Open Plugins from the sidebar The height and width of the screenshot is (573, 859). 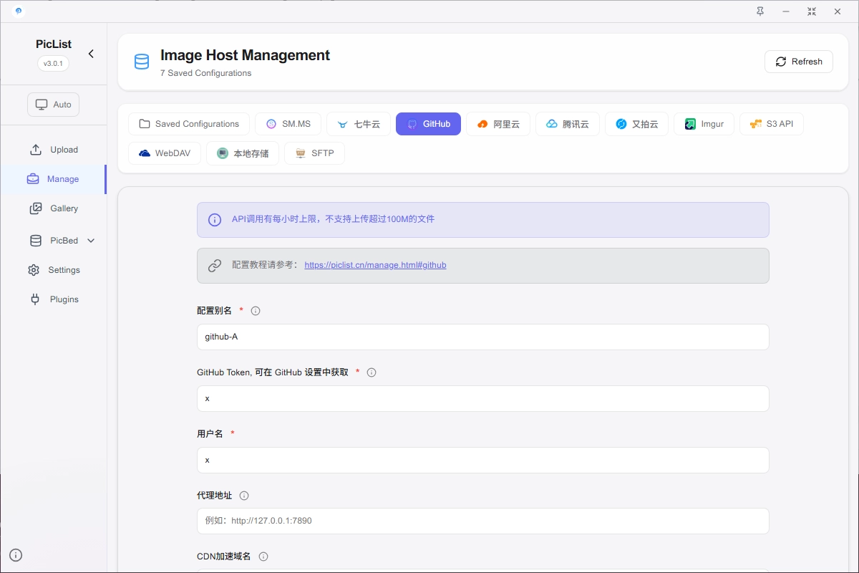tap(54, 299)
